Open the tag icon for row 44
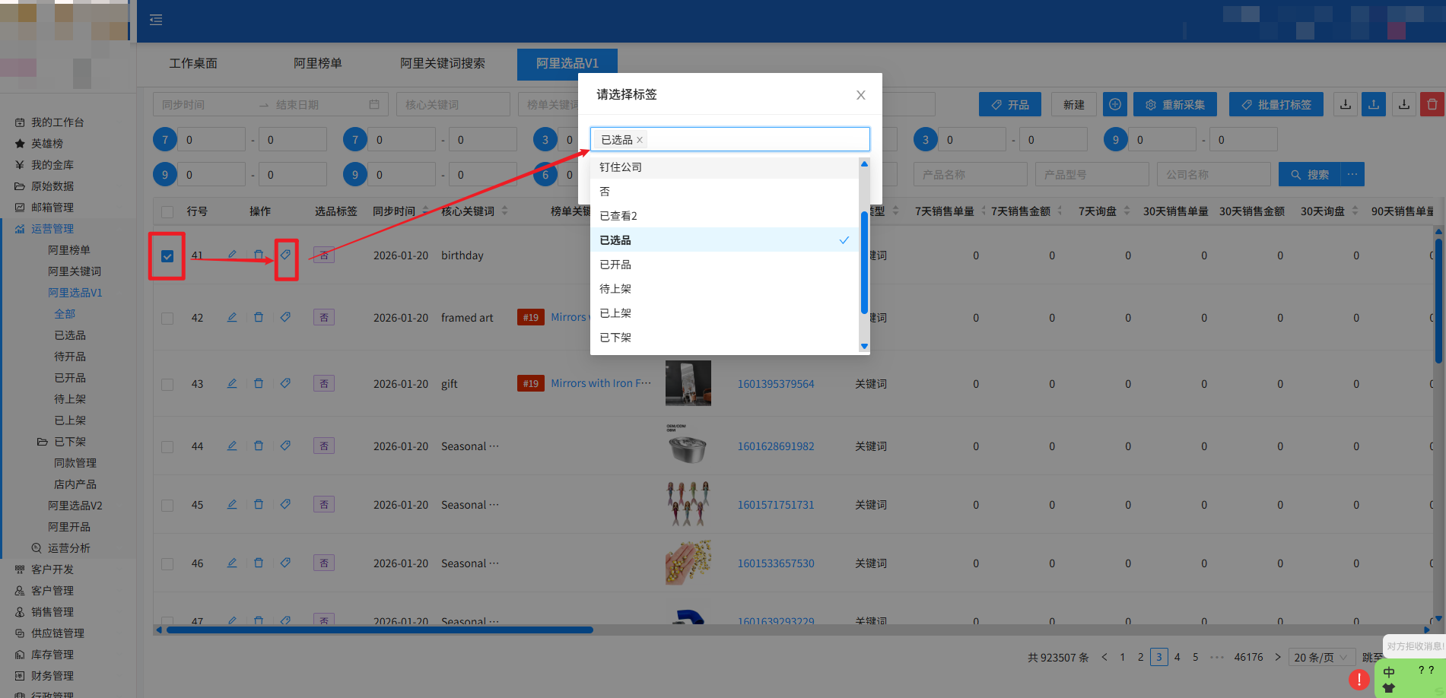1446x698 pixels. pos(285,446)
